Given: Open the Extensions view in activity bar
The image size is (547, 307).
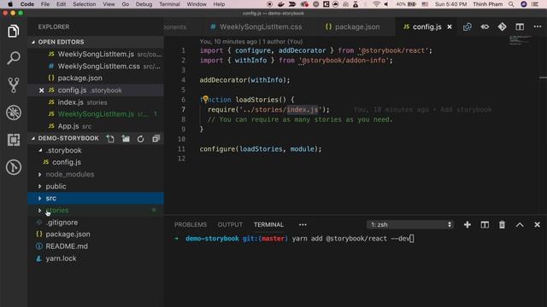Looking at the screenshot, I should (x=14, y=140).
